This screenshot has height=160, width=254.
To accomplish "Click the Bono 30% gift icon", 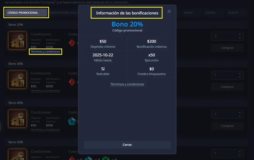I will [x=17, y=79].
